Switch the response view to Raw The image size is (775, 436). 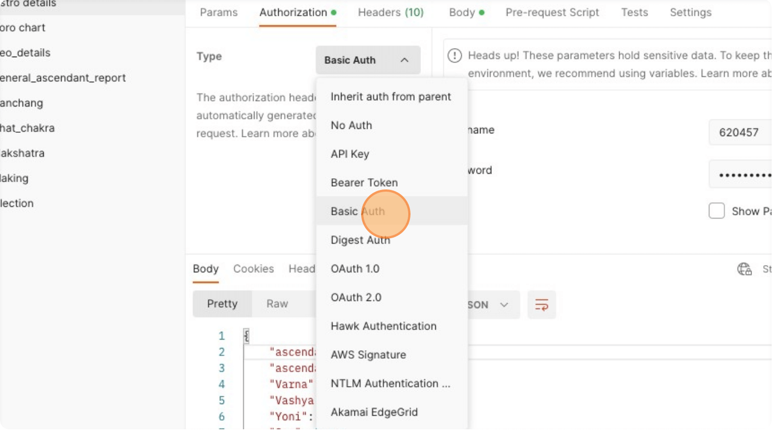pyautogui.click(x=277, y=304)
